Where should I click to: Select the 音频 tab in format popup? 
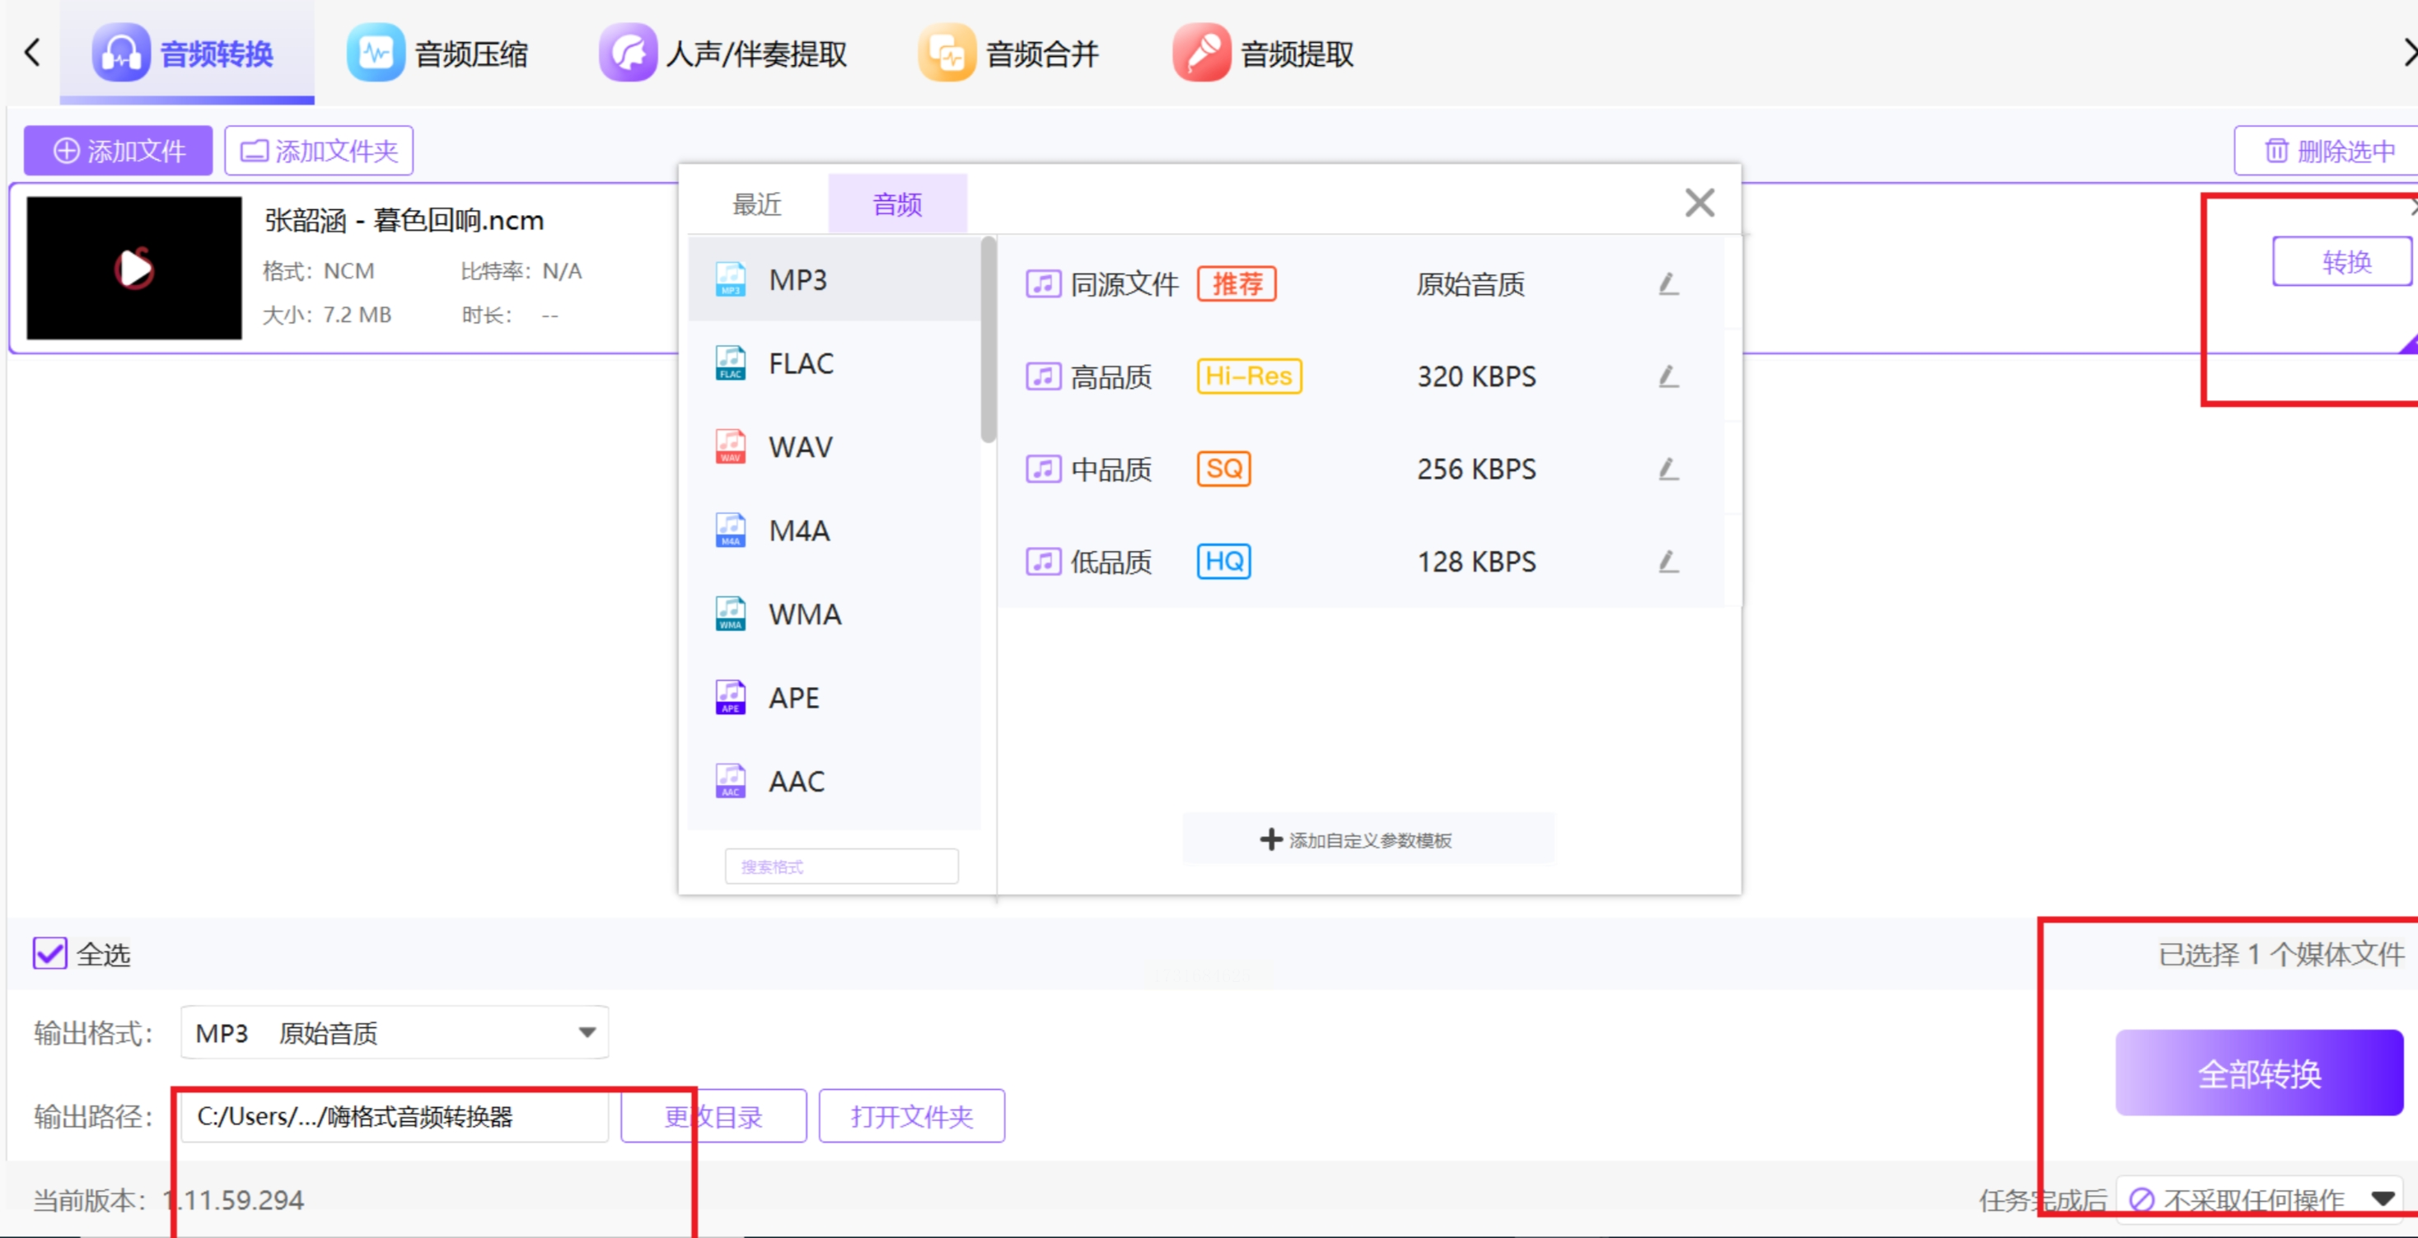click(897, 203)
